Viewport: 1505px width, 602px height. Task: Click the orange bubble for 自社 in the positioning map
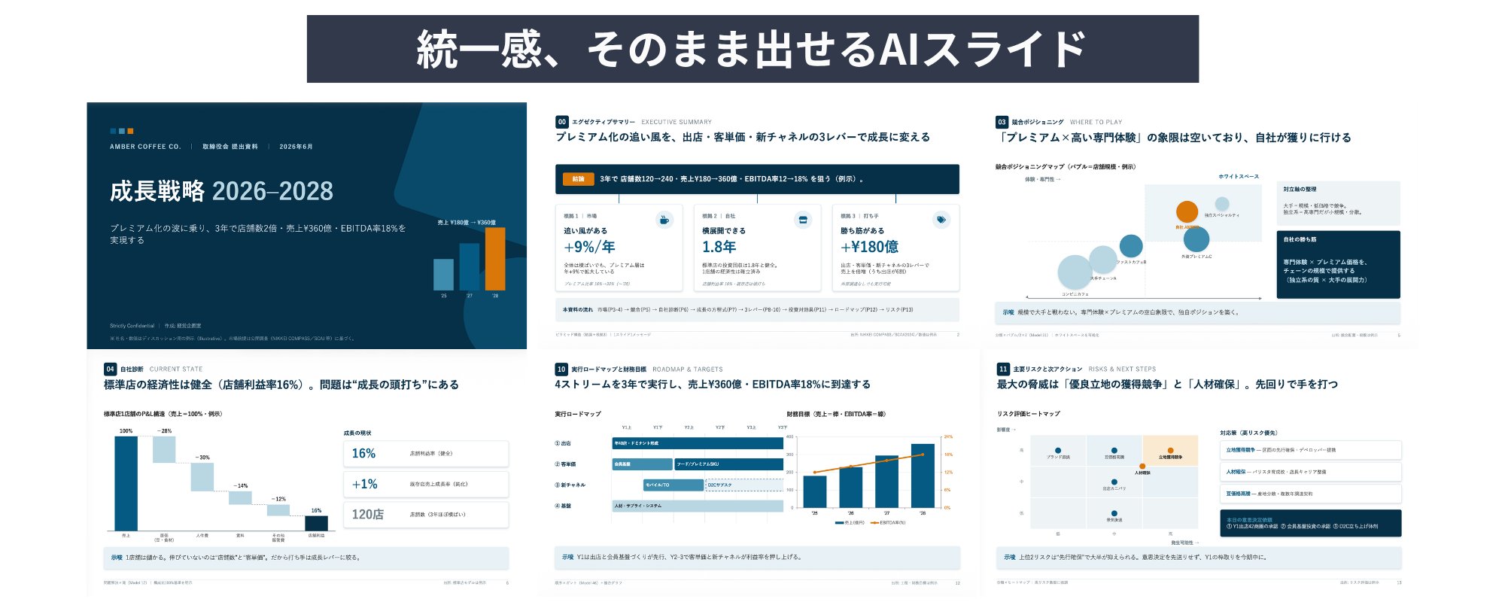point(1187,212)
